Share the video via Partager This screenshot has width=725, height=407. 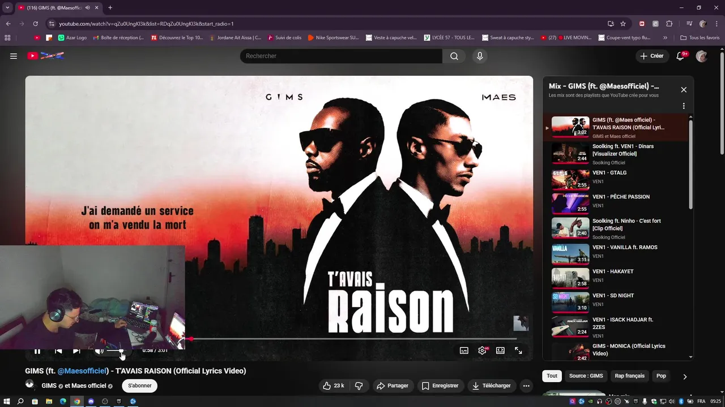click(393, 386)
